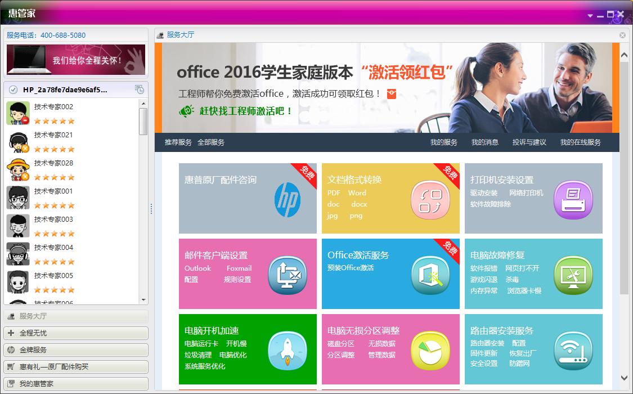Open 我的在线服务 menu item

pos(581,142)
